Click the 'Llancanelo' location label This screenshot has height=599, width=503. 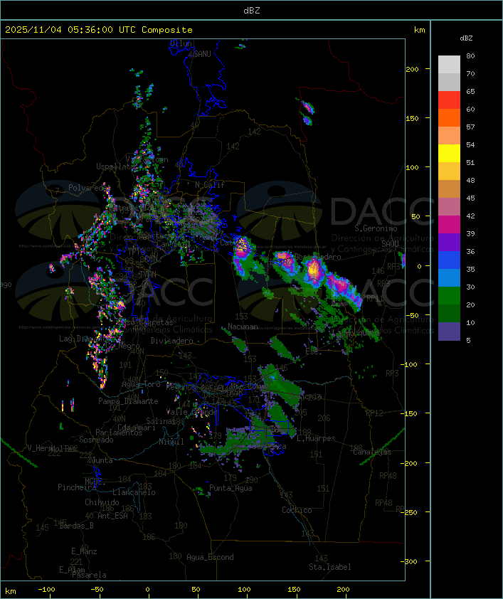134,492
